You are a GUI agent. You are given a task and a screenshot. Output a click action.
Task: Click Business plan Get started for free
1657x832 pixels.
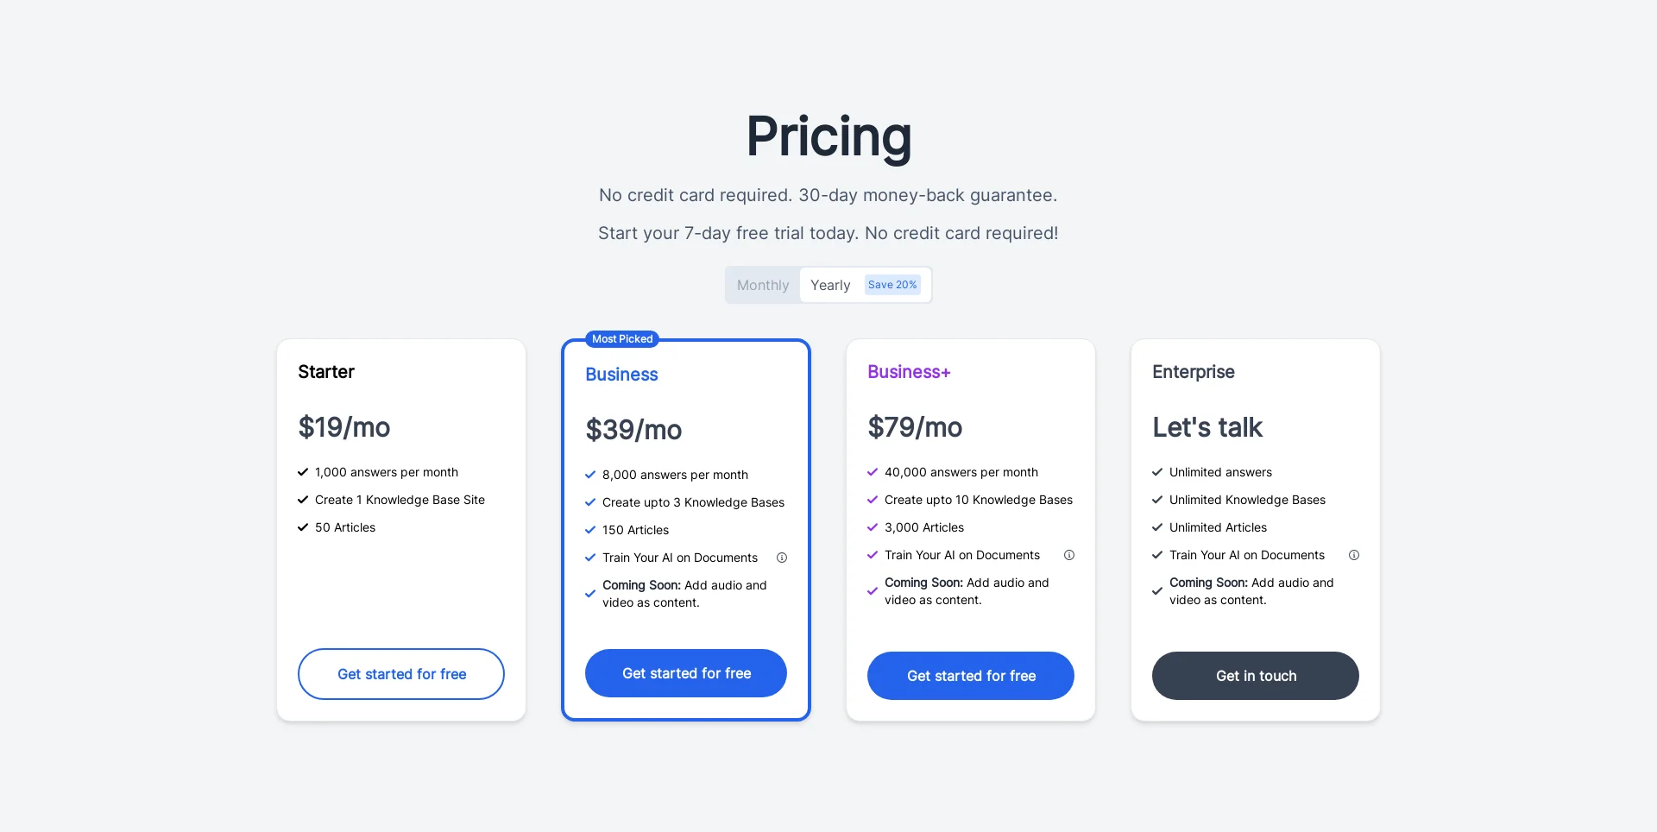pos(686,673)
